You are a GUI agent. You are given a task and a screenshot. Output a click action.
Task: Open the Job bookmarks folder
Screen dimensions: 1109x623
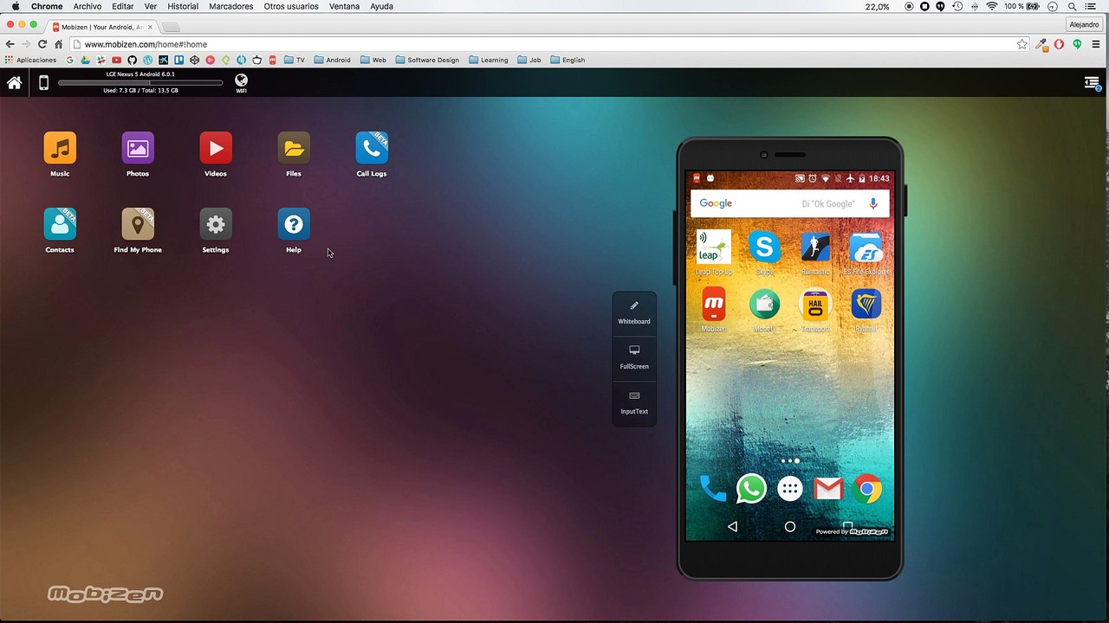(x=529, y=60)
